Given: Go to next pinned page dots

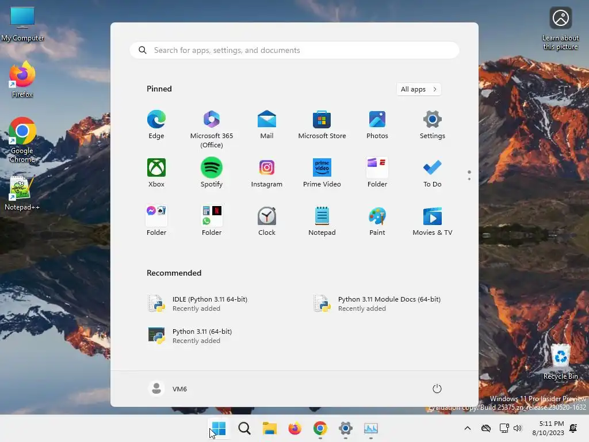Looking at the screenshot, I should click(469, 175).
